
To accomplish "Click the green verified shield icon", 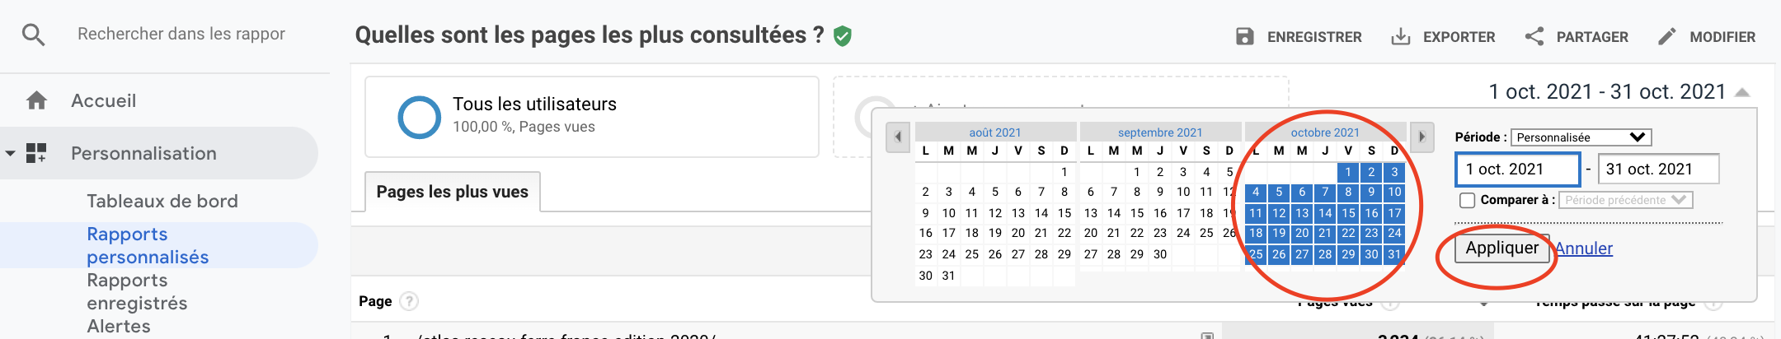I will pyautogui.click(x=843, y=36).
